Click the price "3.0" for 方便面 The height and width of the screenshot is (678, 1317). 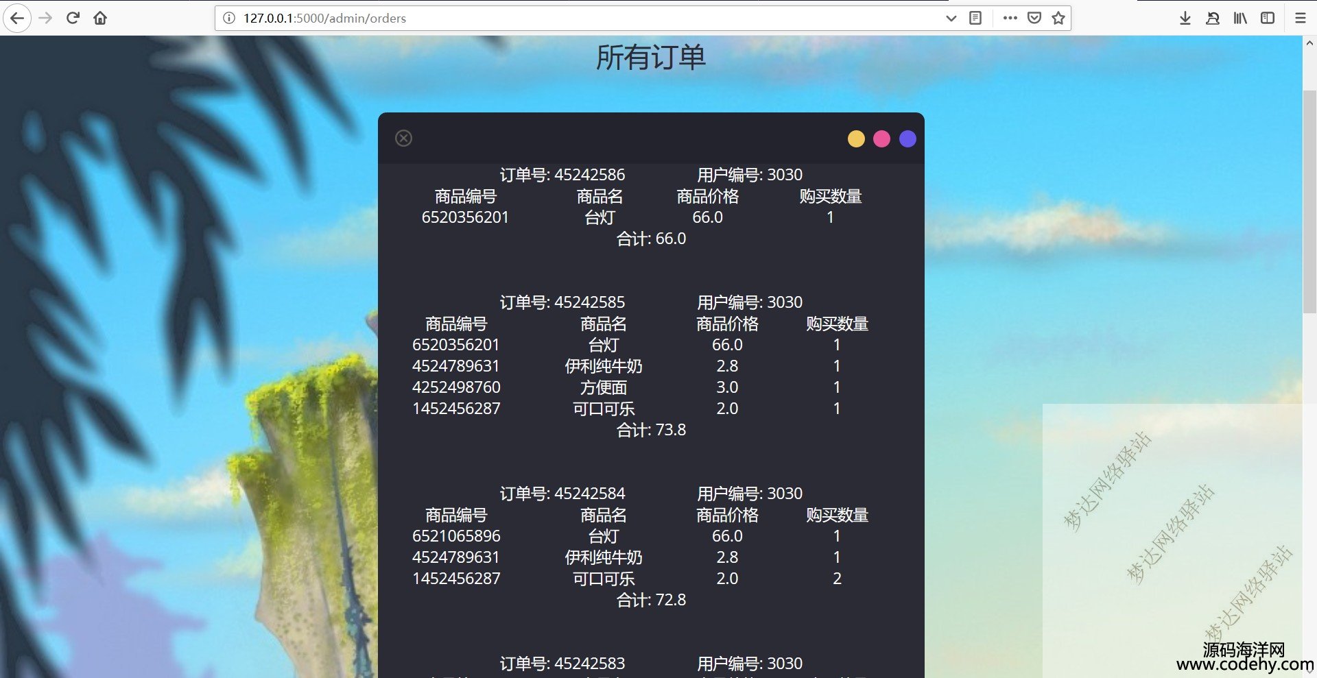coord(727,387)
